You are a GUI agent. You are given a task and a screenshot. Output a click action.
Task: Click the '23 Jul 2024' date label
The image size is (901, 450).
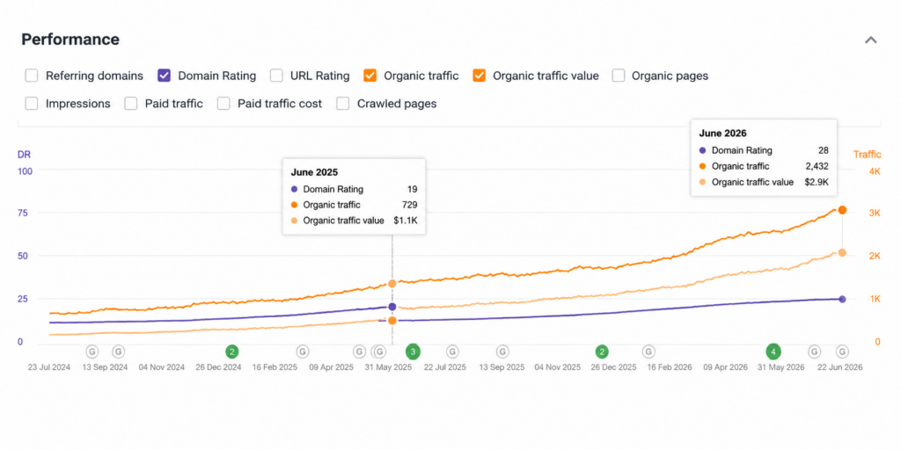[49, 367]
